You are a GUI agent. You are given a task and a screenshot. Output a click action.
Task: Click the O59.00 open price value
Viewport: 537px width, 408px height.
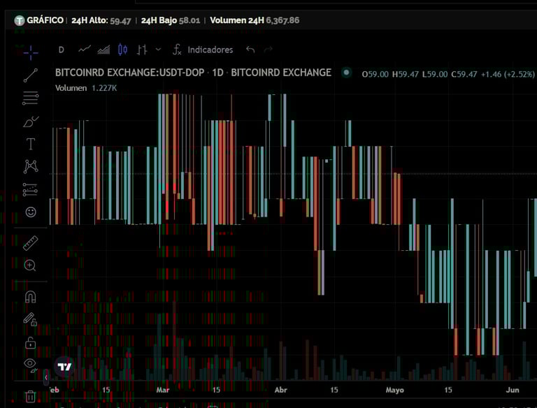pyautogui.click(x=375, y=74)
